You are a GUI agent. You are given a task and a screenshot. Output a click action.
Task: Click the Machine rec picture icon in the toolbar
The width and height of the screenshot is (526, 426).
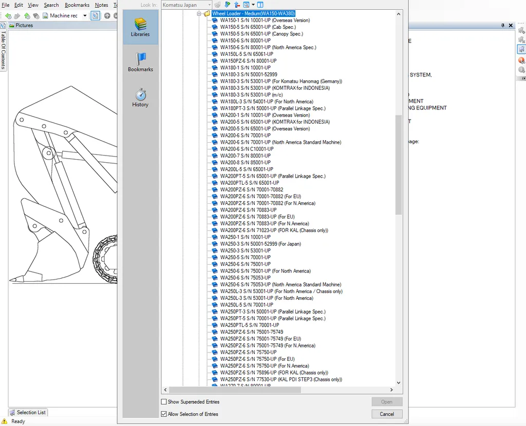[x=45, y=16]
